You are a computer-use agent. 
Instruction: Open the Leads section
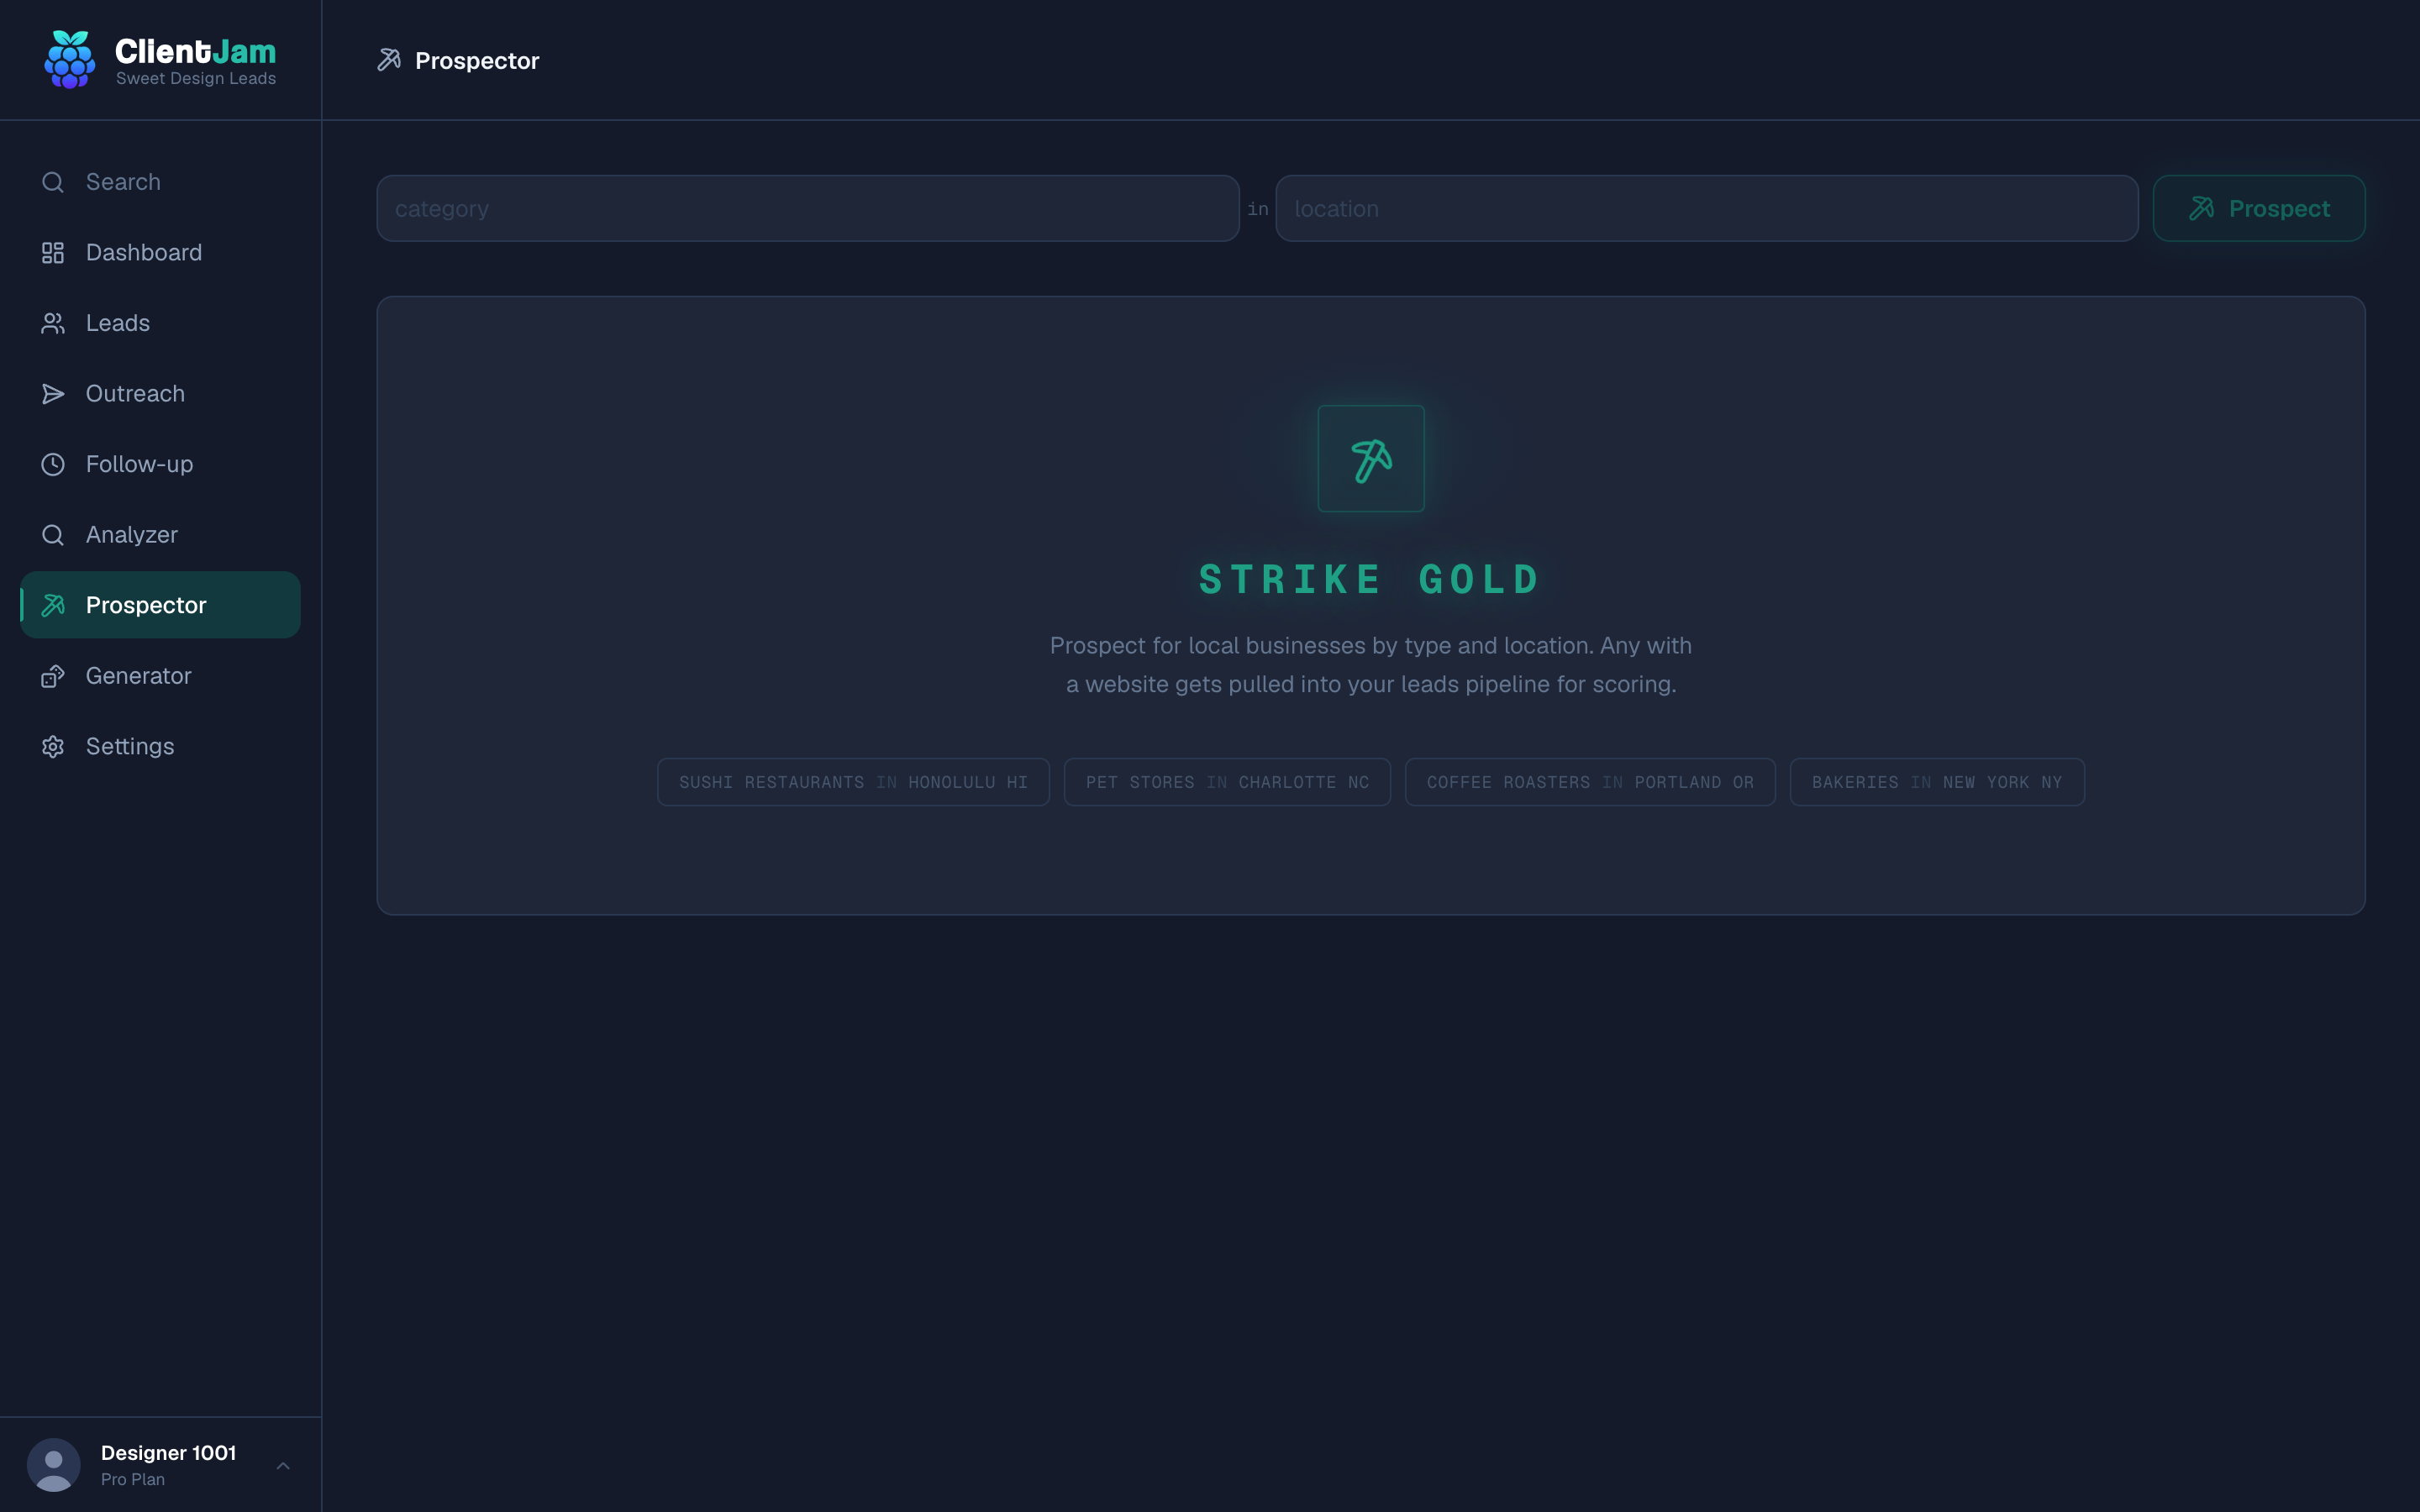click(160, 323)
